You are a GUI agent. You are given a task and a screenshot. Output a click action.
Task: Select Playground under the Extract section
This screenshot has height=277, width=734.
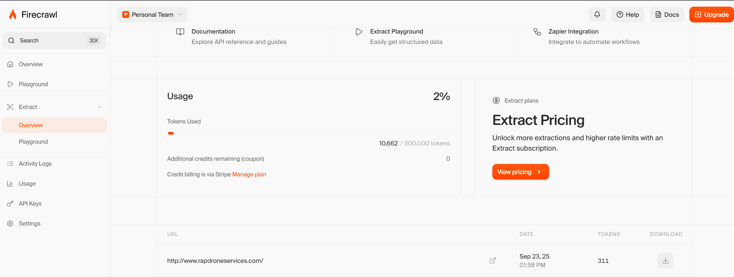pyautogui.click(x=33, y=142)
